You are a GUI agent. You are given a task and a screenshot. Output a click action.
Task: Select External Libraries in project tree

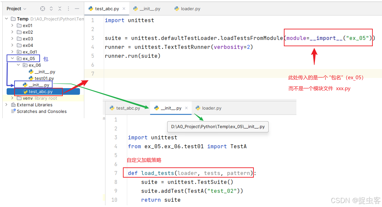click(32, 105)
